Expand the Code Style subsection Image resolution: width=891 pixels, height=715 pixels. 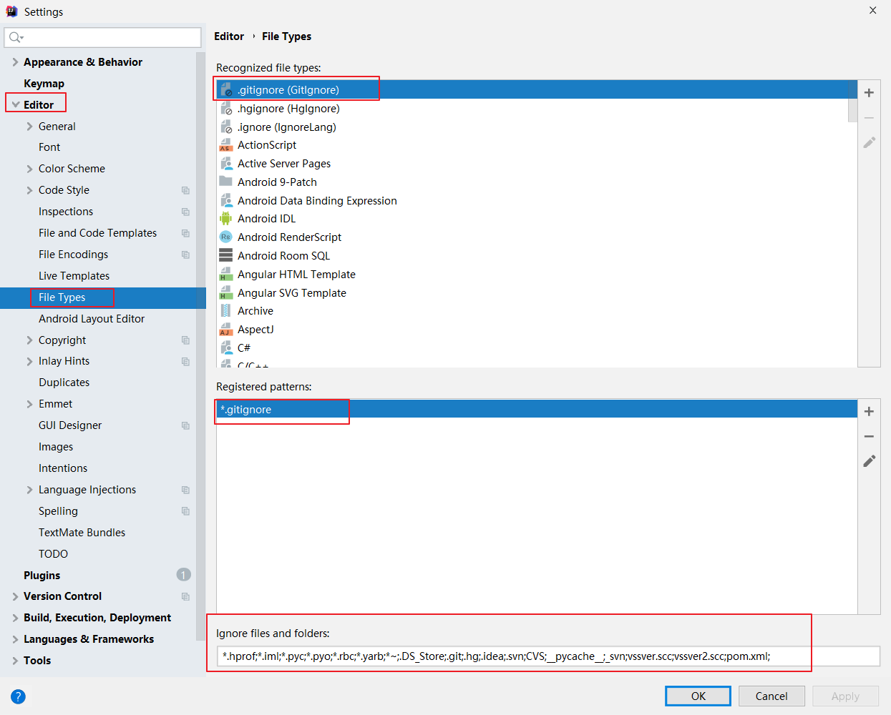click(x=29, y=190)
